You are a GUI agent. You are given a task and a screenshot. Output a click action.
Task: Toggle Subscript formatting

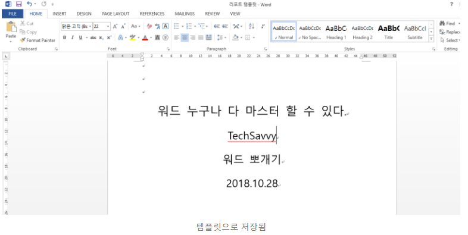pyautogui.click(x=101, y=37)
